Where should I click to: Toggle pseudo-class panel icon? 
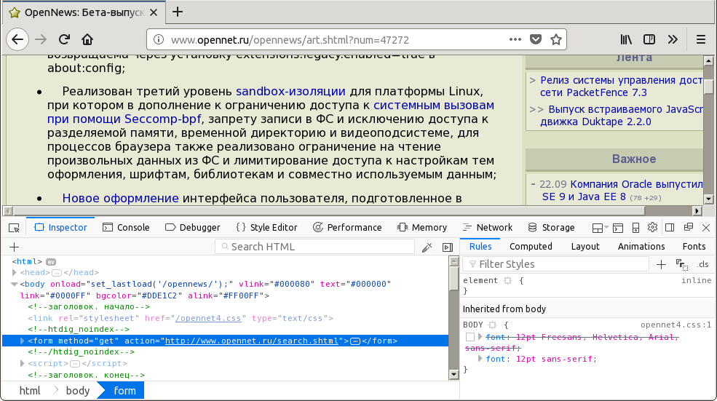coord(682,265)
